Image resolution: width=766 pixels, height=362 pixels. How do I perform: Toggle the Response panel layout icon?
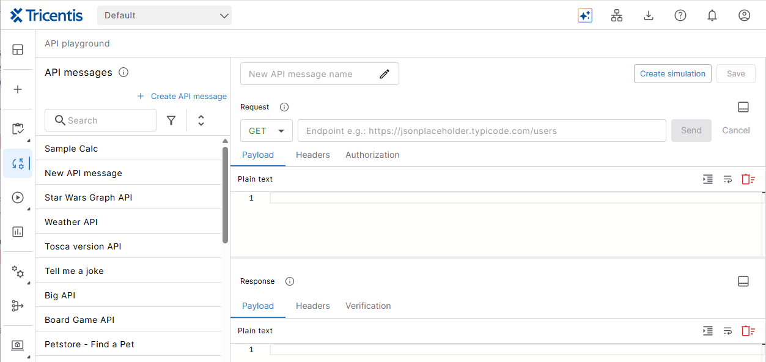743,281
